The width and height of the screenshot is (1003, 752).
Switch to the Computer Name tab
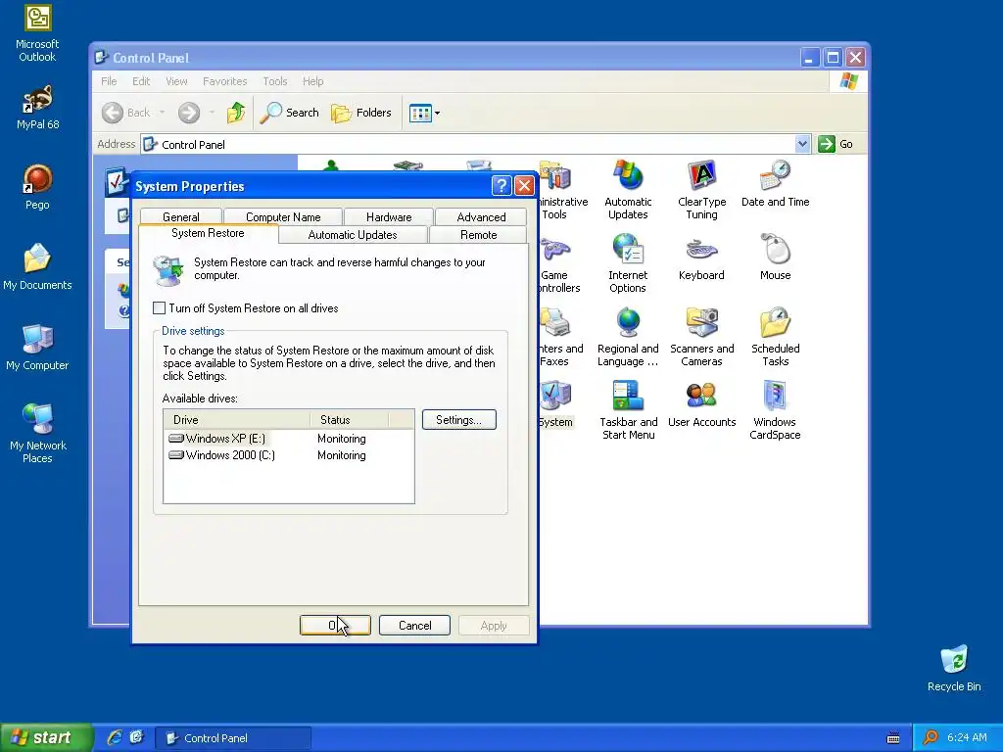point(283,216)
